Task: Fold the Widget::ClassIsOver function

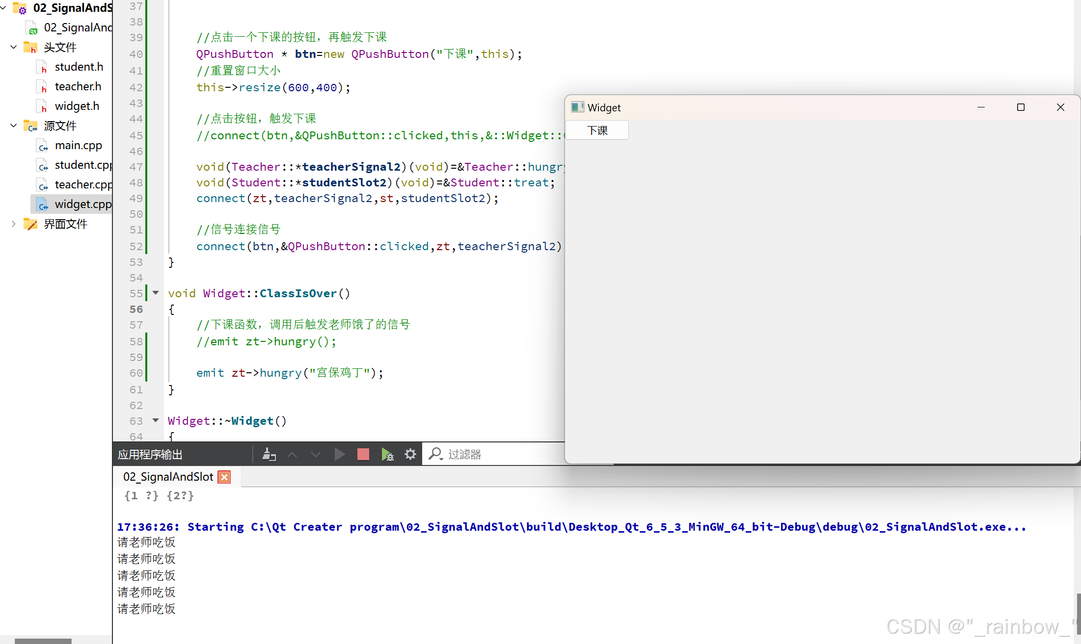Action: (156, 293)
